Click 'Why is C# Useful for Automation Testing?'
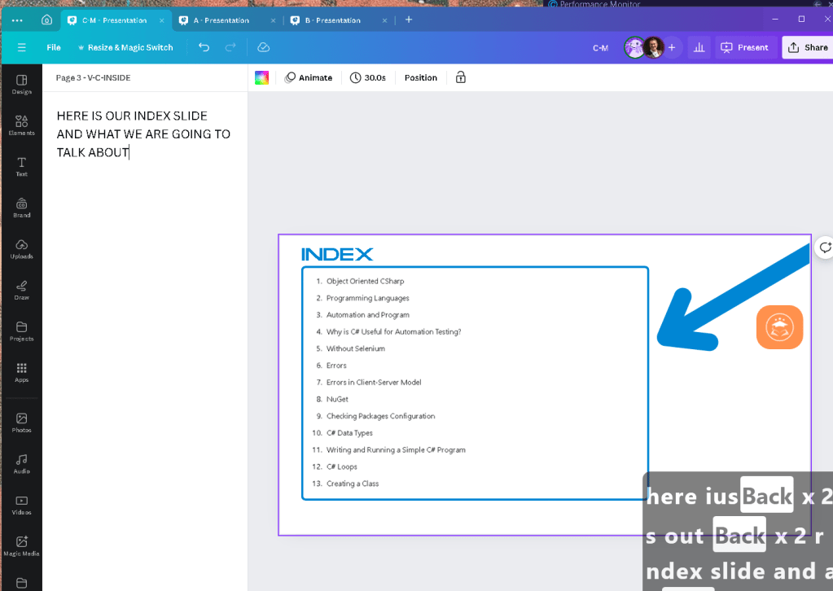The height and width of the screenshot is (591, 833). click(393, 332)
